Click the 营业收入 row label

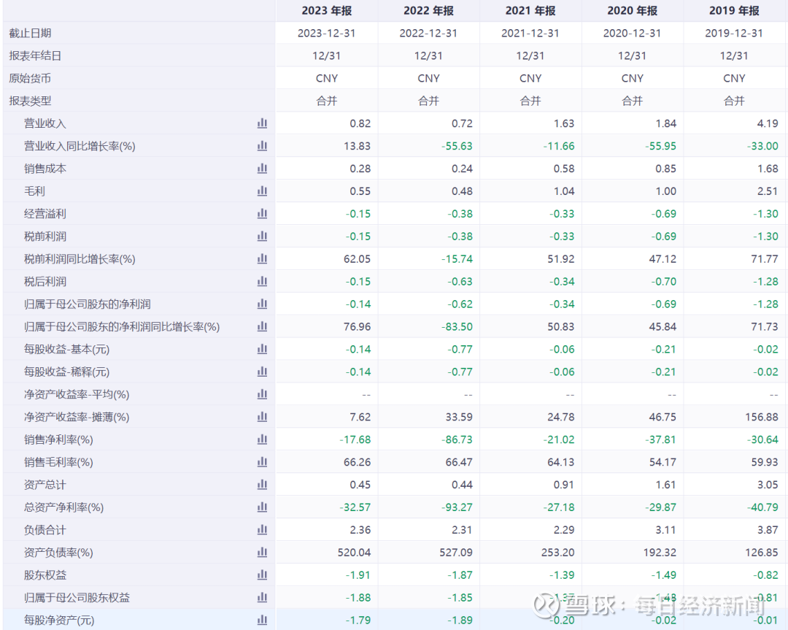tap(45, 123)
